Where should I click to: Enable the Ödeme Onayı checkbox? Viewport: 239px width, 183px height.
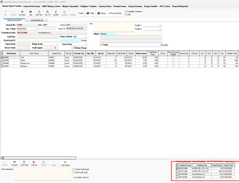73,48
